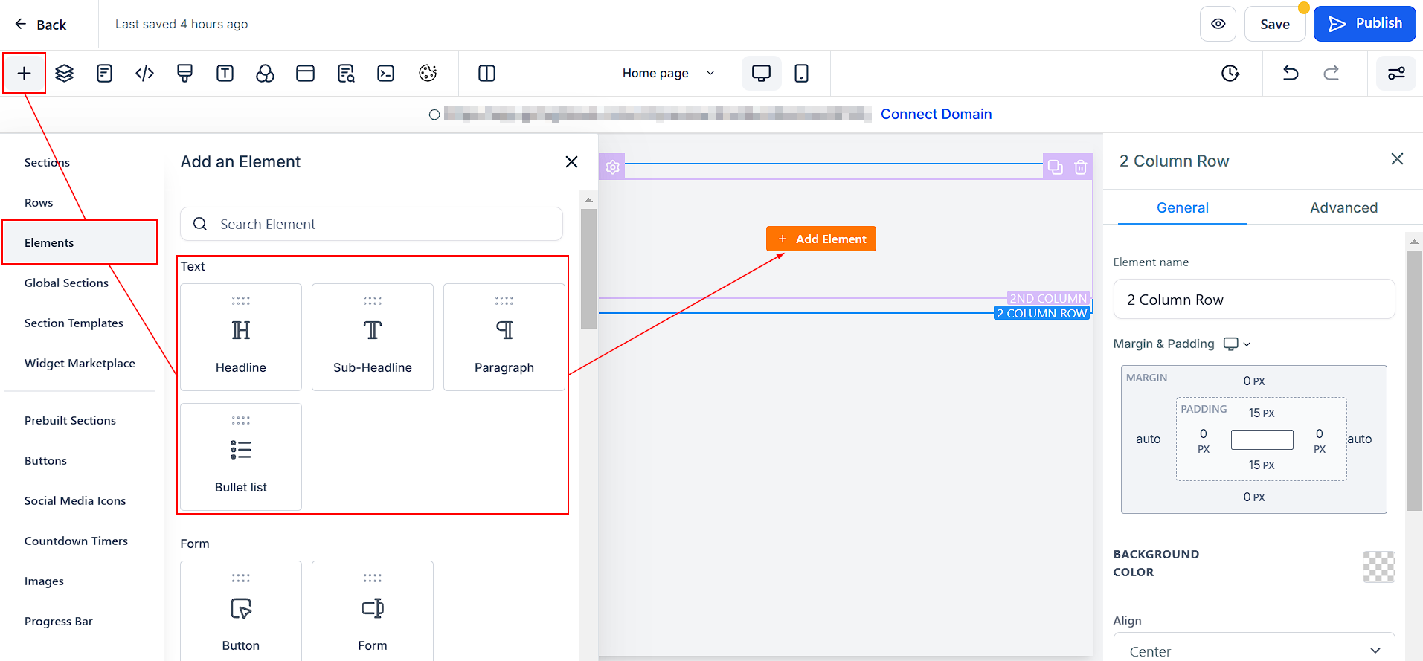
Task: Undo the last change
Action: pos(1291,73)
